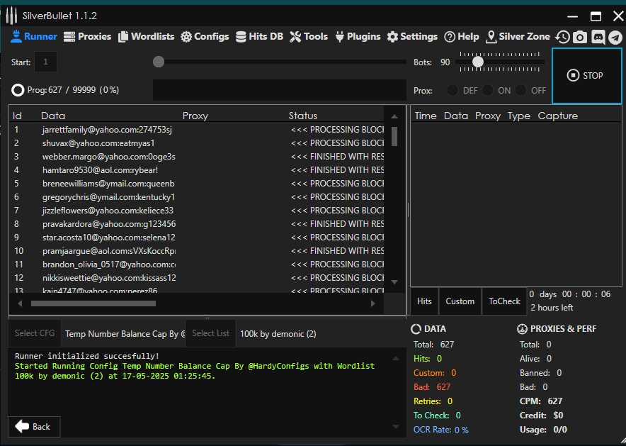
Task: Click the data list vertical scrollbar thumb
Action: pyautogui.click(x=394, y=136)
